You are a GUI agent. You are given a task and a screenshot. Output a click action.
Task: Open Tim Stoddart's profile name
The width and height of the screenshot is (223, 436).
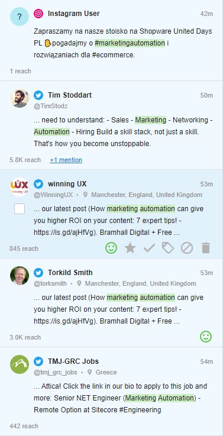pos(70,95)
